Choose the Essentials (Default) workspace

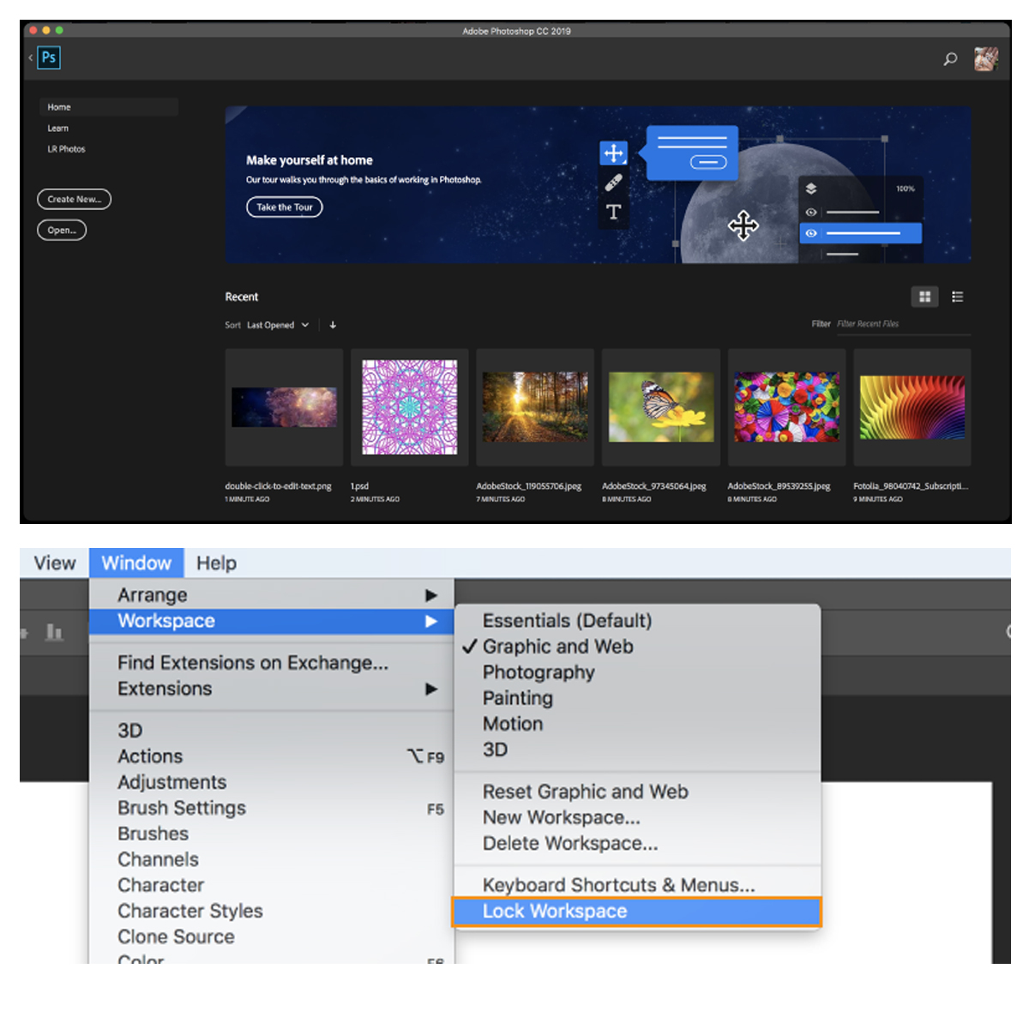point(567,621)
